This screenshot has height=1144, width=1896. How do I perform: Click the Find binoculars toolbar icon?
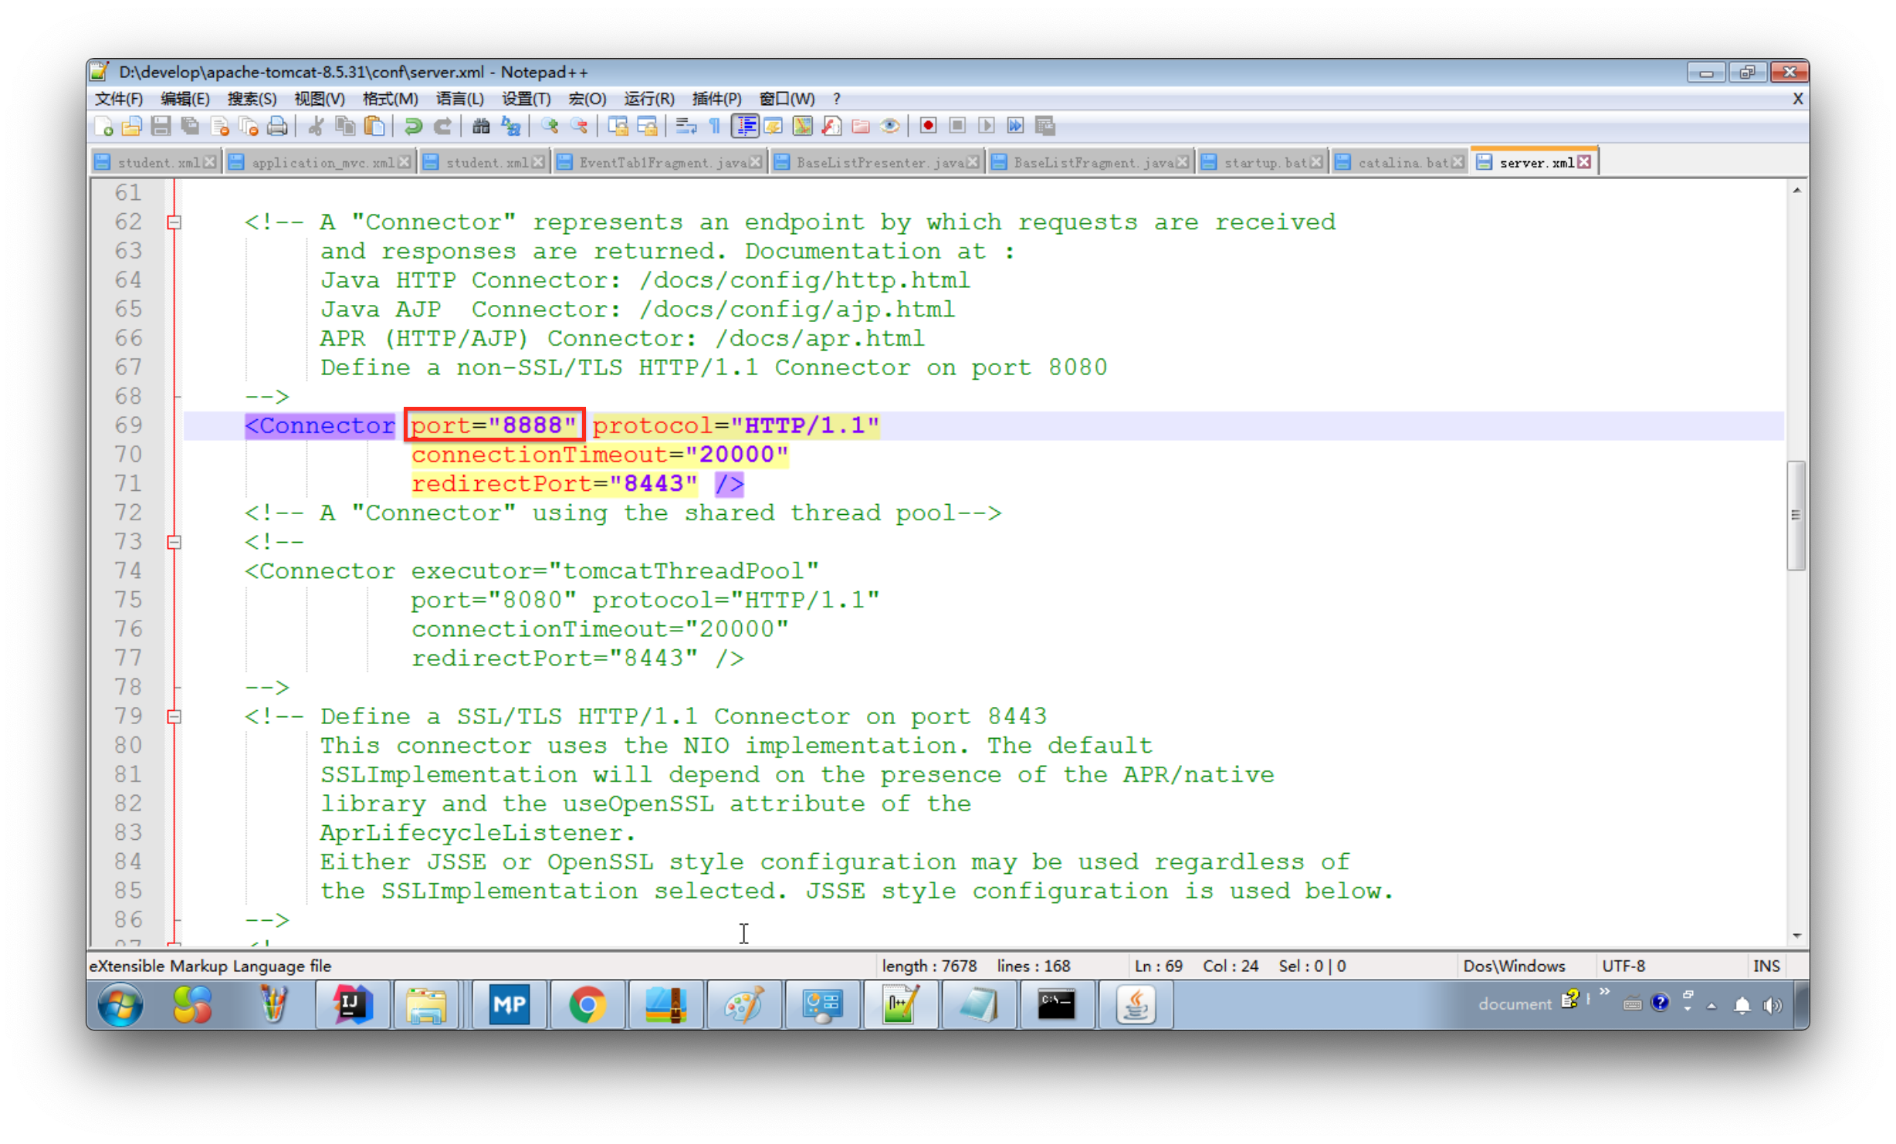pos(480,126)
